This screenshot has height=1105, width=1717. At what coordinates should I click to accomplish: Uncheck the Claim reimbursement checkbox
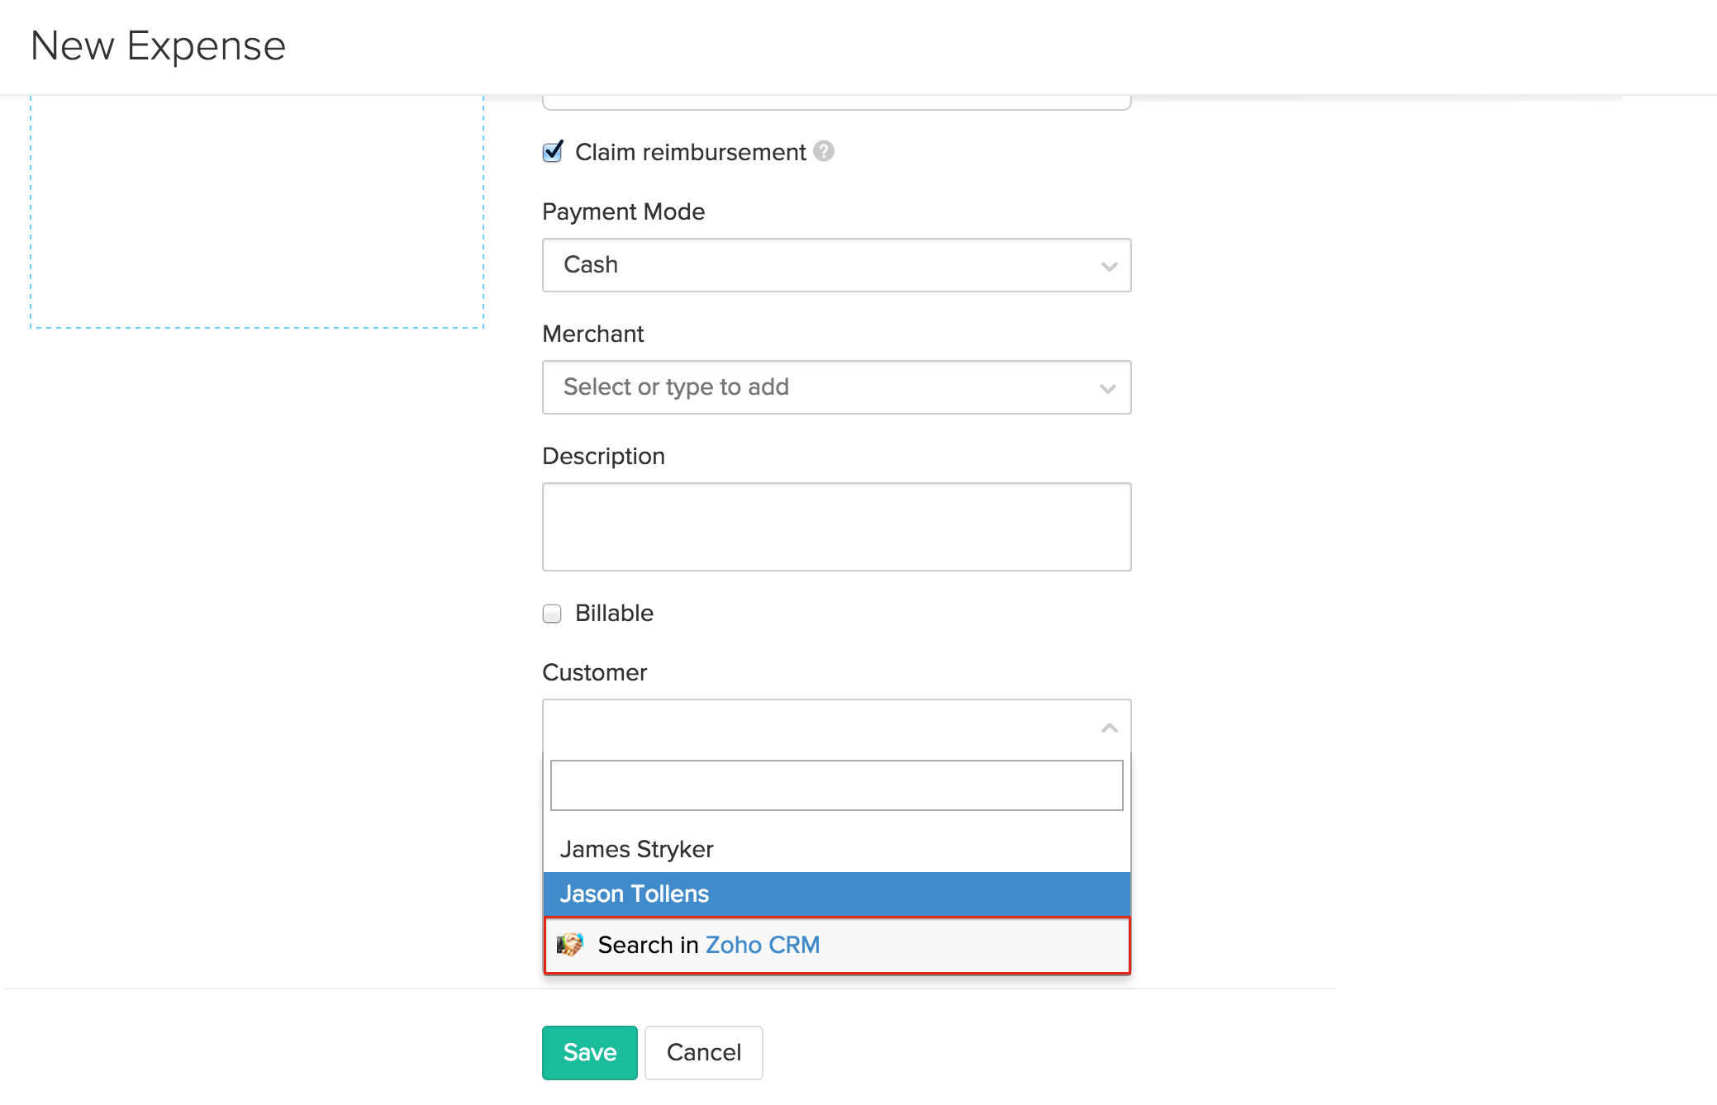(x=553, y=152)
